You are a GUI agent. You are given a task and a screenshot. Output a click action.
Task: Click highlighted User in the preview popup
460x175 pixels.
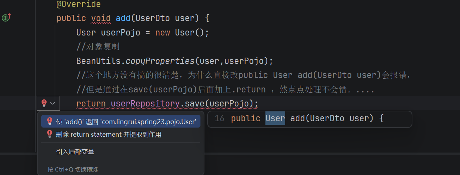(275, 118)
